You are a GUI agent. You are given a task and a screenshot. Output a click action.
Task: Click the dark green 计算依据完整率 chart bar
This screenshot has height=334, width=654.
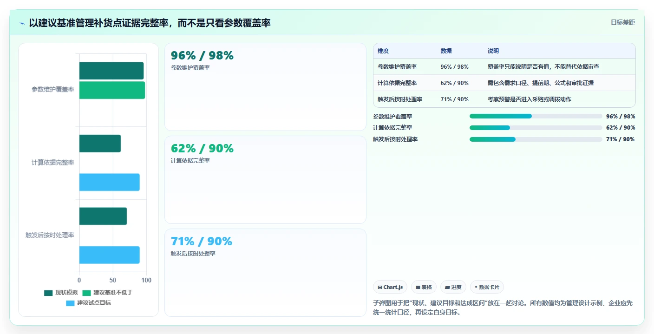pos(100,144)
